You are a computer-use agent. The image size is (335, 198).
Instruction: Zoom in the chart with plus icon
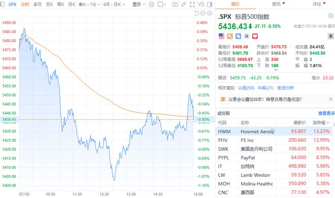pos(210,13)
